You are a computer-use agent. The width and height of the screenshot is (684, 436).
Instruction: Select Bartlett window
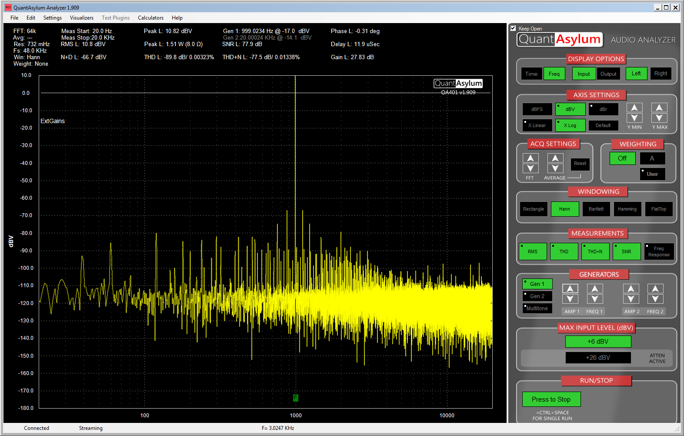click(596, 209)
